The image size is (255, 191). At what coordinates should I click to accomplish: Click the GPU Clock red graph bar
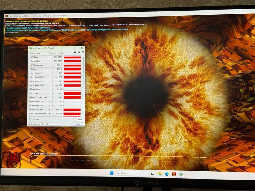click(72, 57)
